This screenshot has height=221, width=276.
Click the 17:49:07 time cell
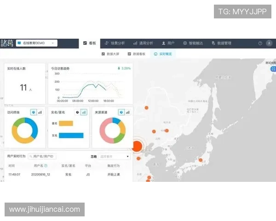pyautogui.click(x=14, y=174)
